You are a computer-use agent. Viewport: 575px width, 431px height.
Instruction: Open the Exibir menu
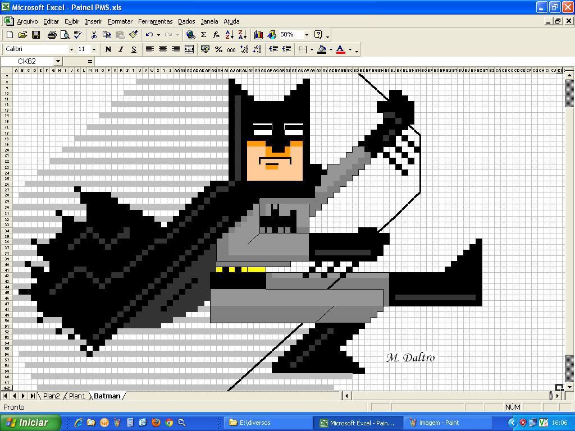72,22
